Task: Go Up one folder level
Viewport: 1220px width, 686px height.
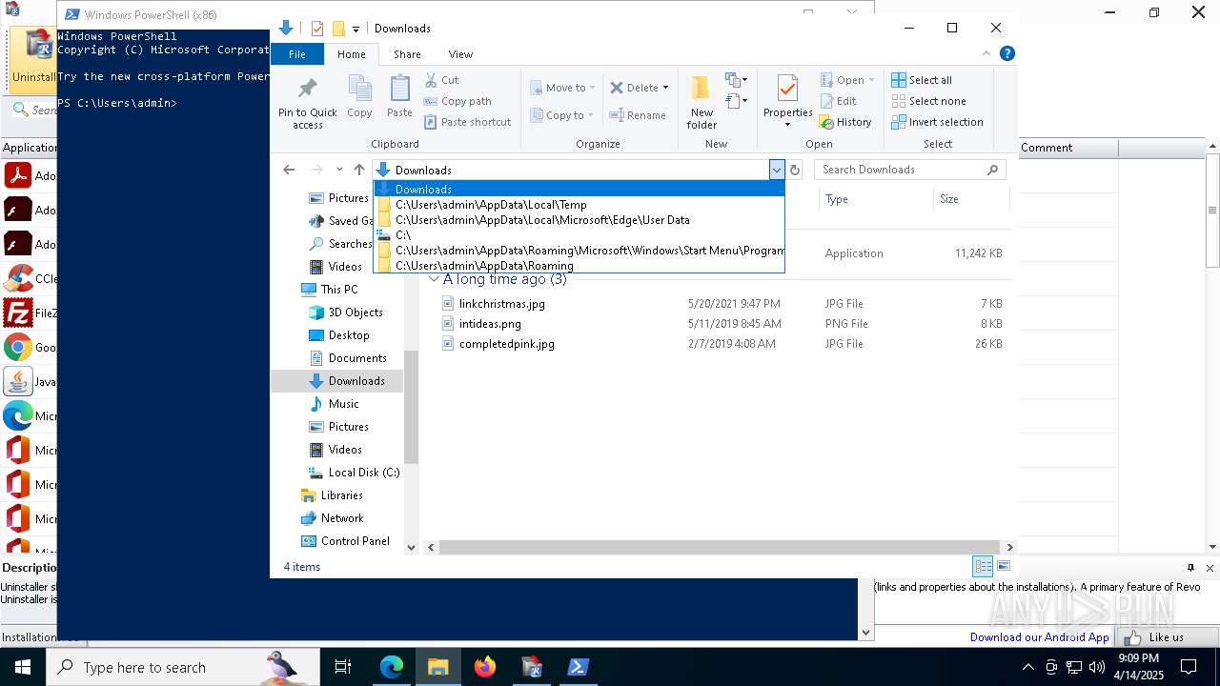Action: coord(359,170)
